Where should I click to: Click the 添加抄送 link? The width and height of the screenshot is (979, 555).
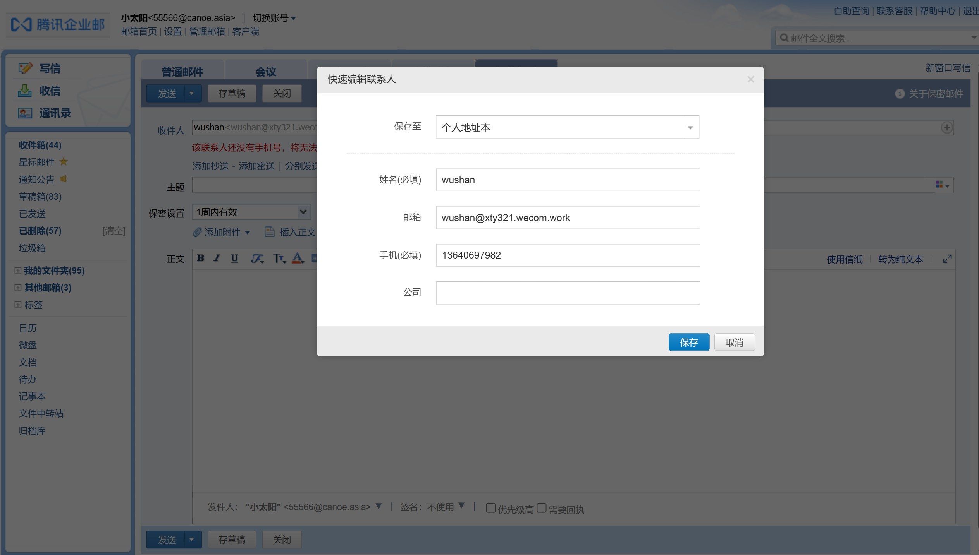click(x=210, y=166)
